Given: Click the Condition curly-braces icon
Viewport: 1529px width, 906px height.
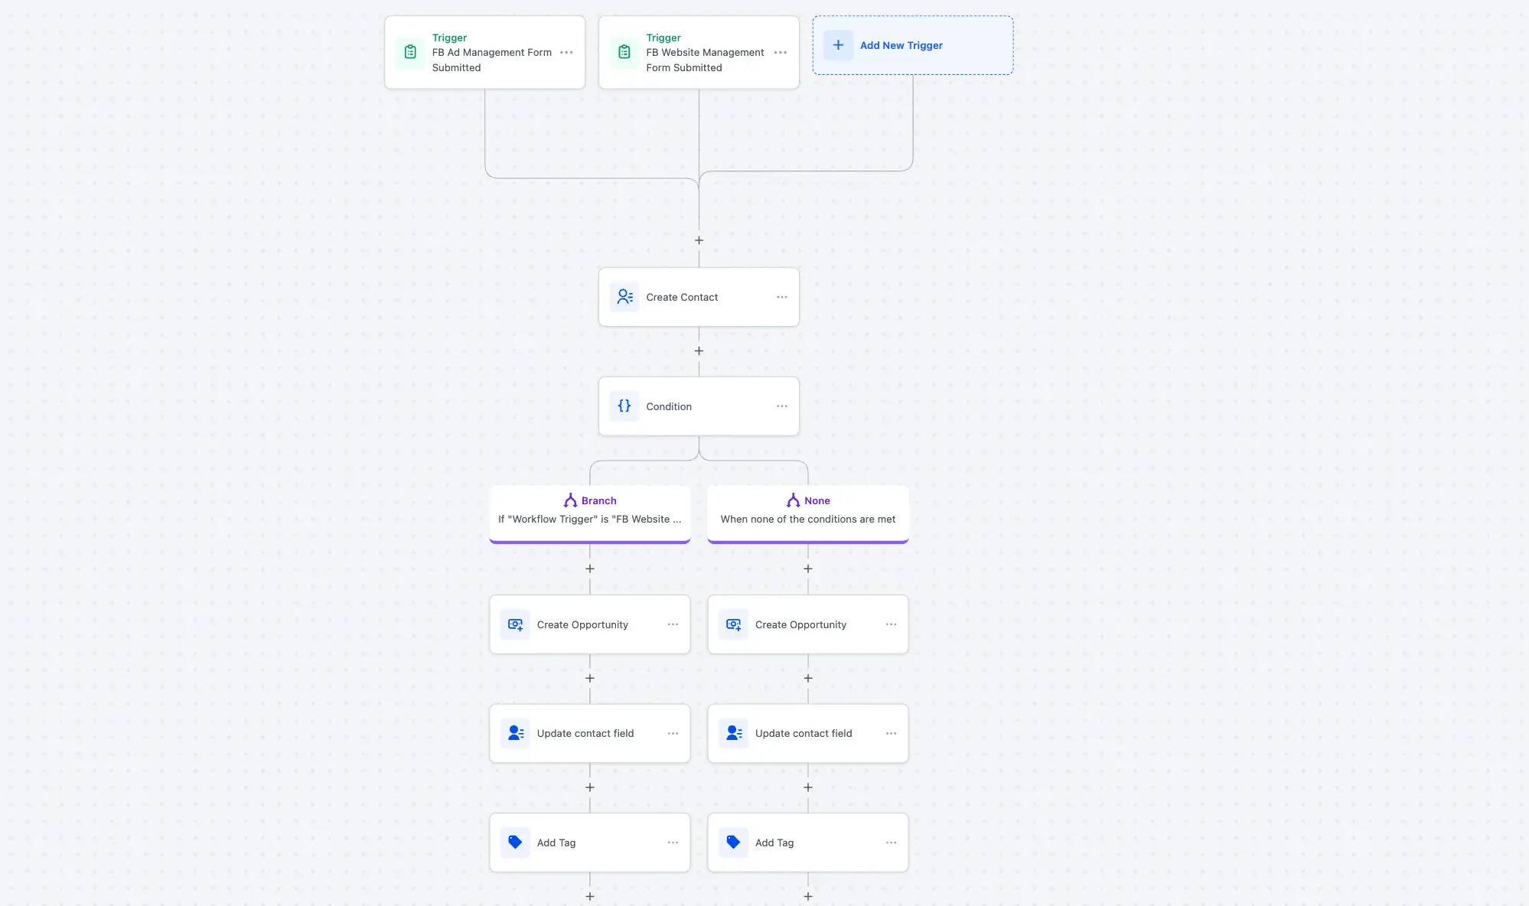Looking at the screenshot, I should coord(624,406).
